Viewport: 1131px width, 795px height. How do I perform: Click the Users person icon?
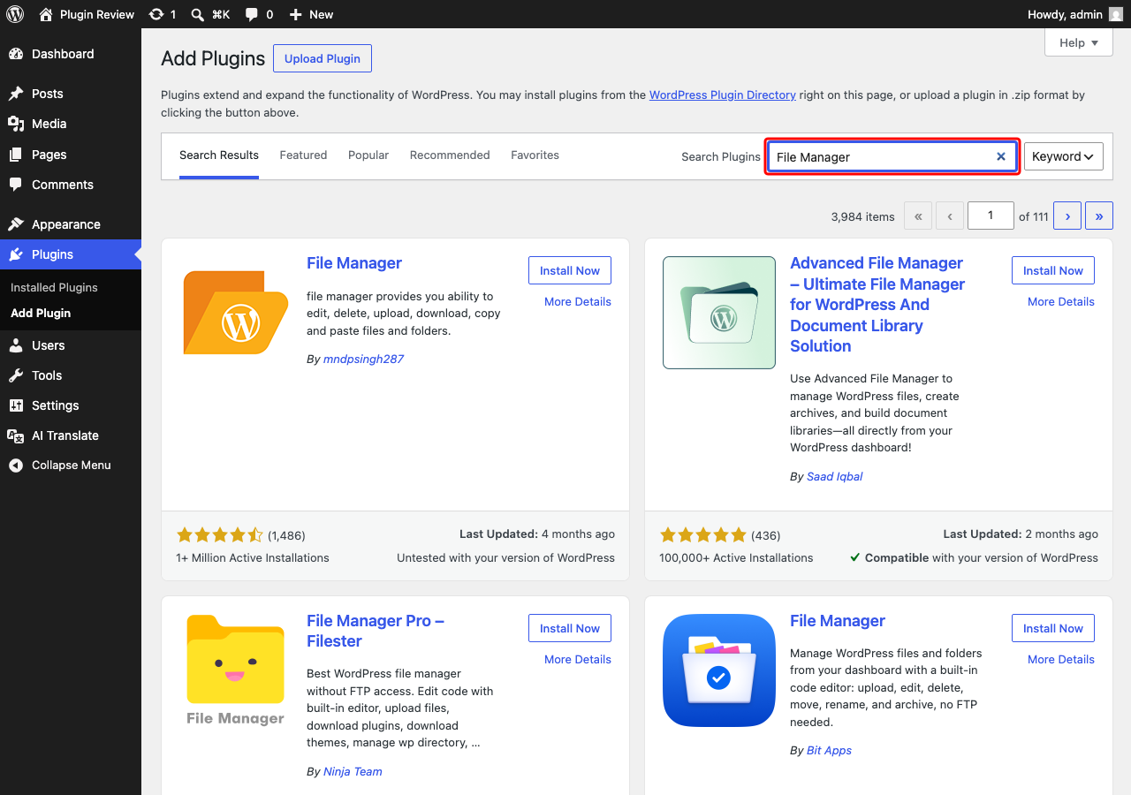click(16, 345)
